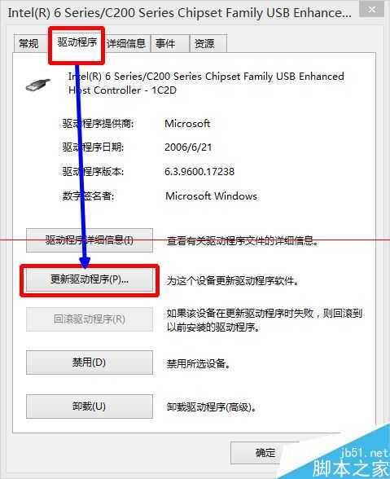Confirm with the 确定 button

pyautogui.click(x=265, y=453)
